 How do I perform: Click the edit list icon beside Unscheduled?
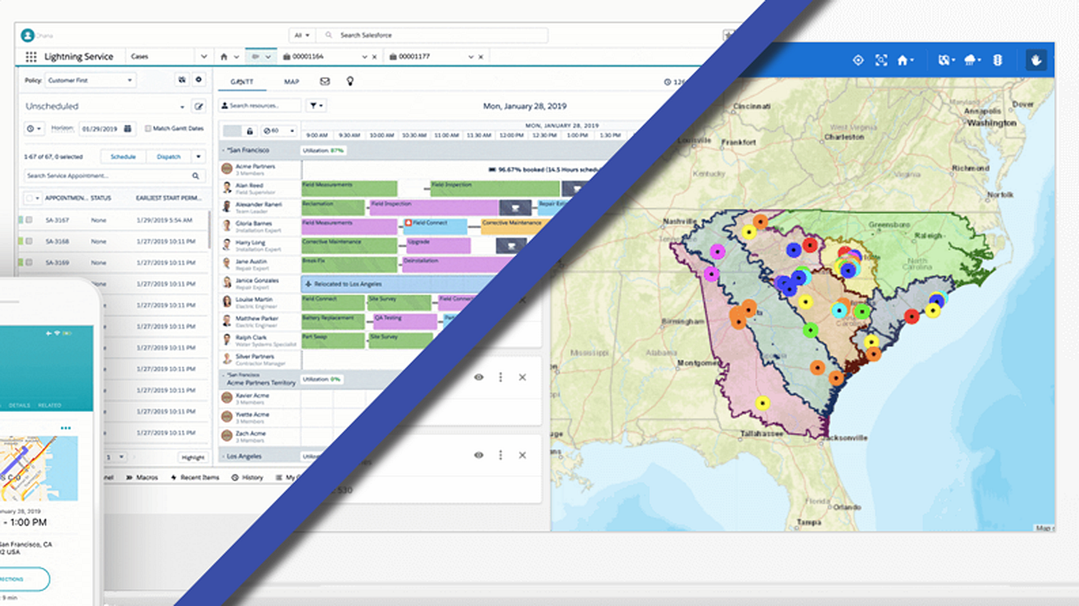(199, 106)
